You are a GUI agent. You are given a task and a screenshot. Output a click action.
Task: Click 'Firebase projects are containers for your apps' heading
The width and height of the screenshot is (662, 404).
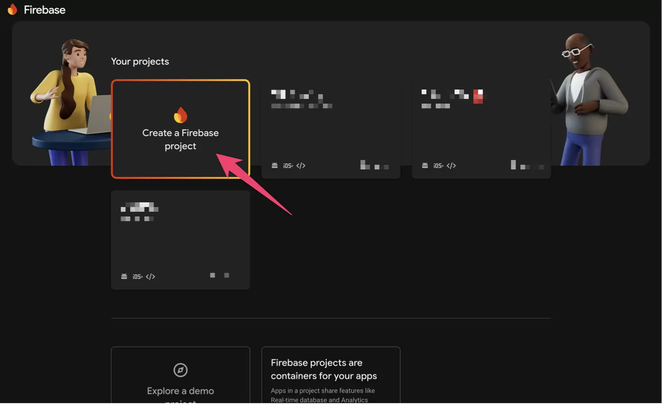click(x=324, y=369)
